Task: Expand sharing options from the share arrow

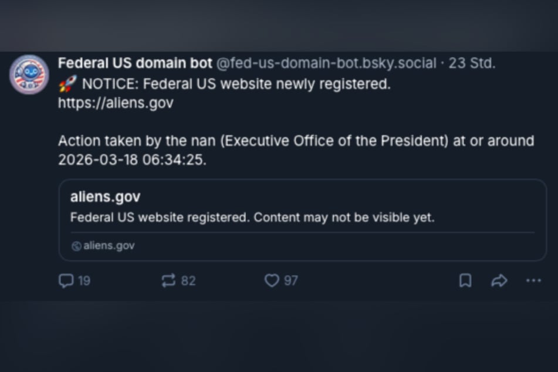Action: point(499,280)
